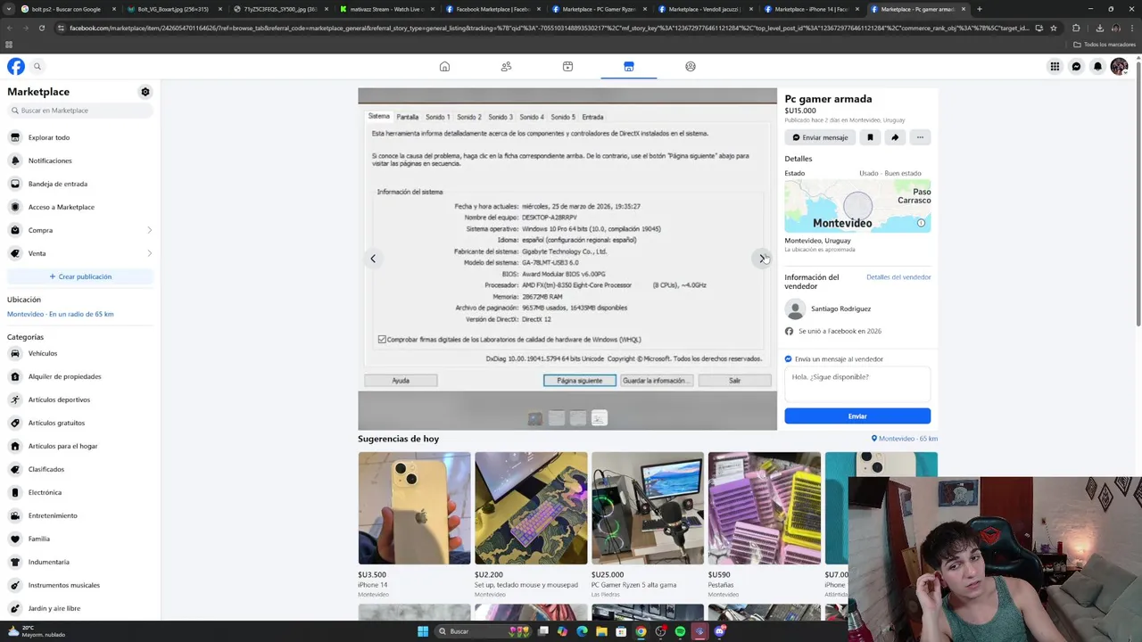Open the iPhone 14 listing thumbnail
1142x642 pixels.
click(414, 508)
